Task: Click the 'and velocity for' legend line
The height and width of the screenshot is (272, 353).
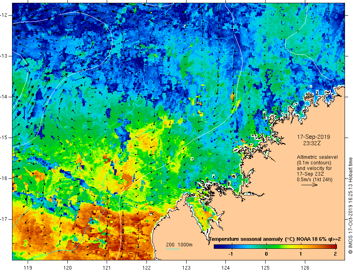Action: (314, 168)
